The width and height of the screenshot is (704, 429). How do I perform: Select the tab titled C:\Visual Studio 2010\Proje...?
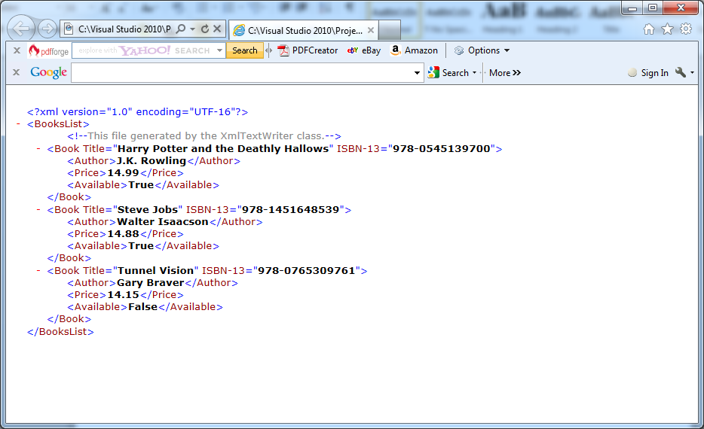304,31
